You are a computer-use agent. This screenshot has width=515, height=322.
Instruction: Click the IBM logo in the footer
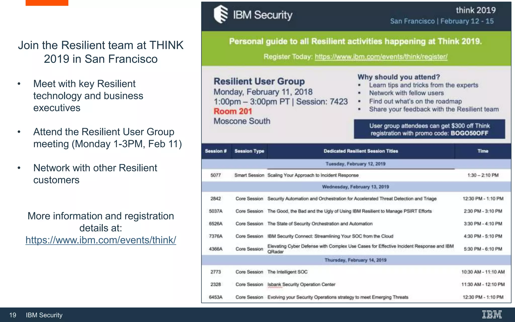point(492,314)
